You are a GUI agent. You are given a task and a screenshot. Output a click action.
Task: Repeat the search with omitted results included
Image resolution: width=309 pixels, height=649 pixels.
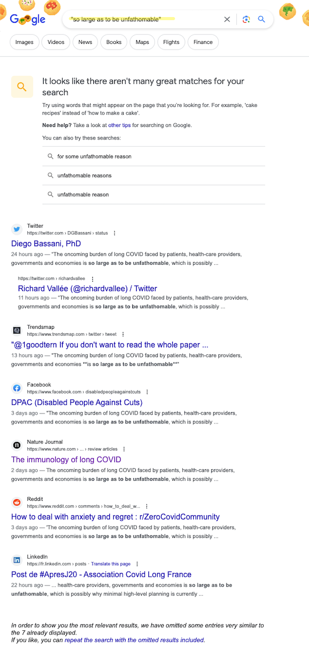142,640
